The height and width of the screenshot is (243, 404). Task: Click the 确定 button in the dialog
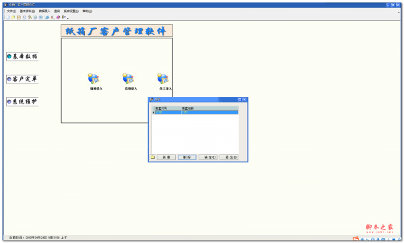[x=208, y=158]
